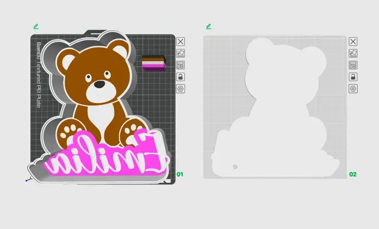Screen dimensions: 379x229
Task: Auto-orient objects on plate 02
Action: 353,53
